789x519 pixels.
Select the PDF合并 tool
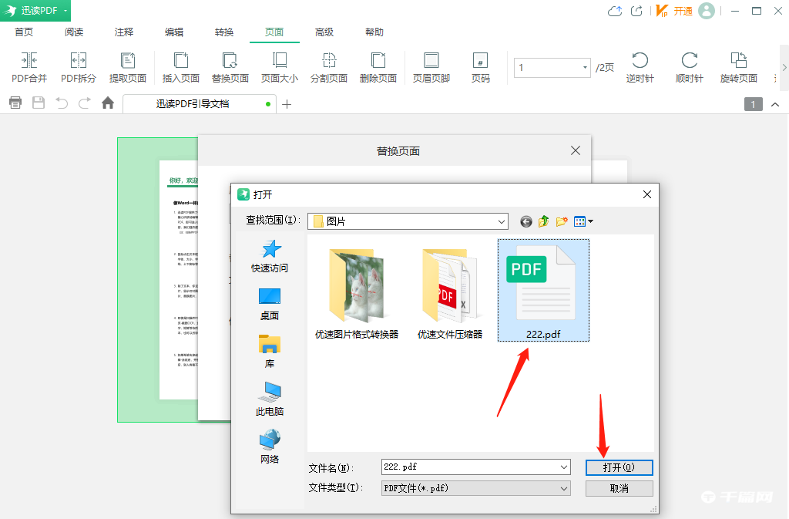point(29,68)
